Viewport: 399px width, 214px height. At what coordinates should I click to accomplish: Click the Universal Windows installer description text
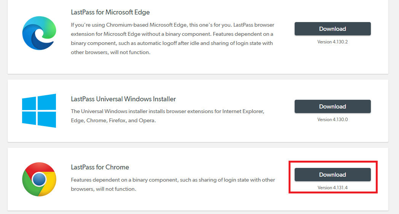168,116
